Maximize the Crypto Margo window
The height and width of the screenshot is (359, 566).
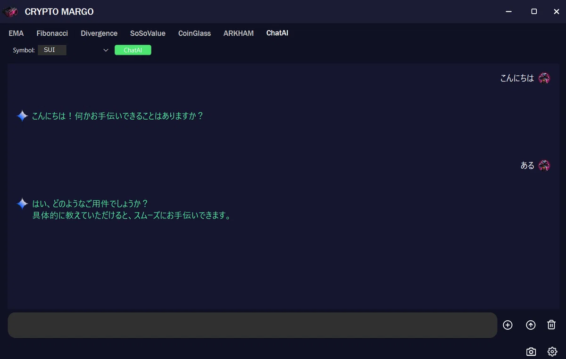(534, 12)
